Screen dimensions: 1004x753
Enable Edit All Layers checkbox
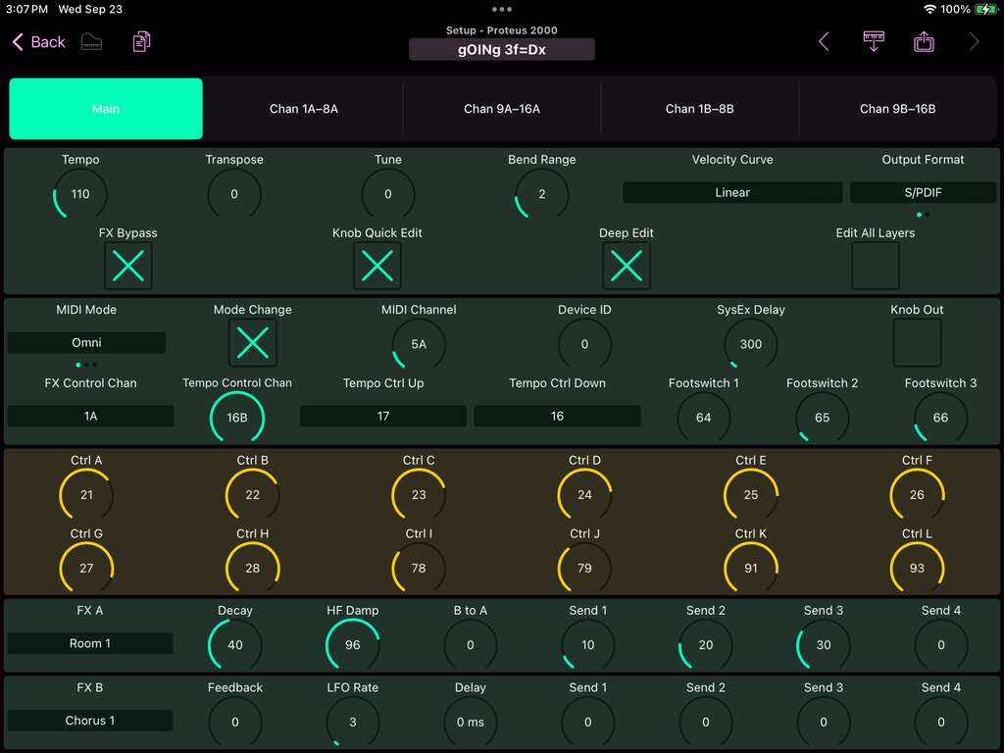click(876, 266)
